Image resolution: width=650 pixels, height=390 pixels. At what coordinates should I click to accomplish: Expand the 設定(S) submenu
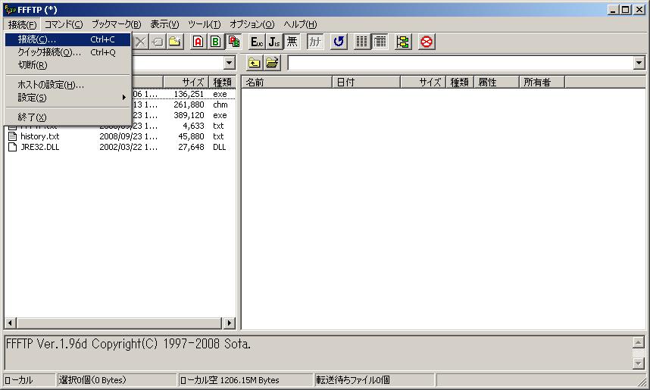[x=68, y=98]
